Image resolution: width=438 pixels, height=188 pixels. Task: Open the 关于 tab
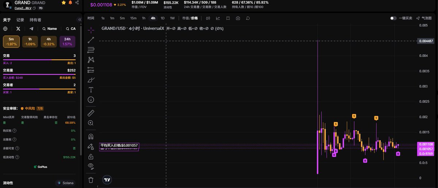tap(7, 20)
